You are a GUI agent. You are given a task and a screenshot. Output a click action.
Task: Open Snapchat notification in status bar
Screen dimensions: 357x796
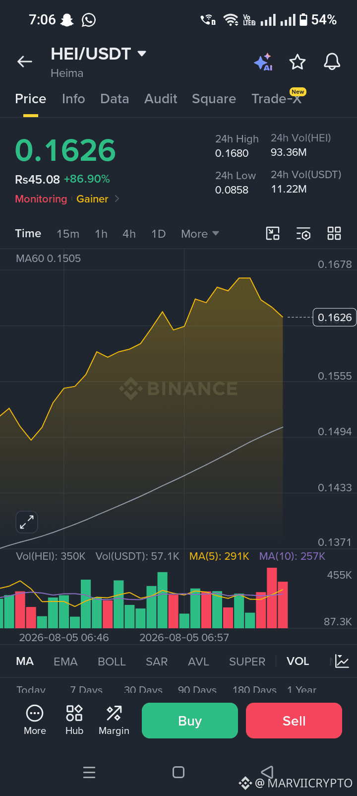[x=67, y=20]
